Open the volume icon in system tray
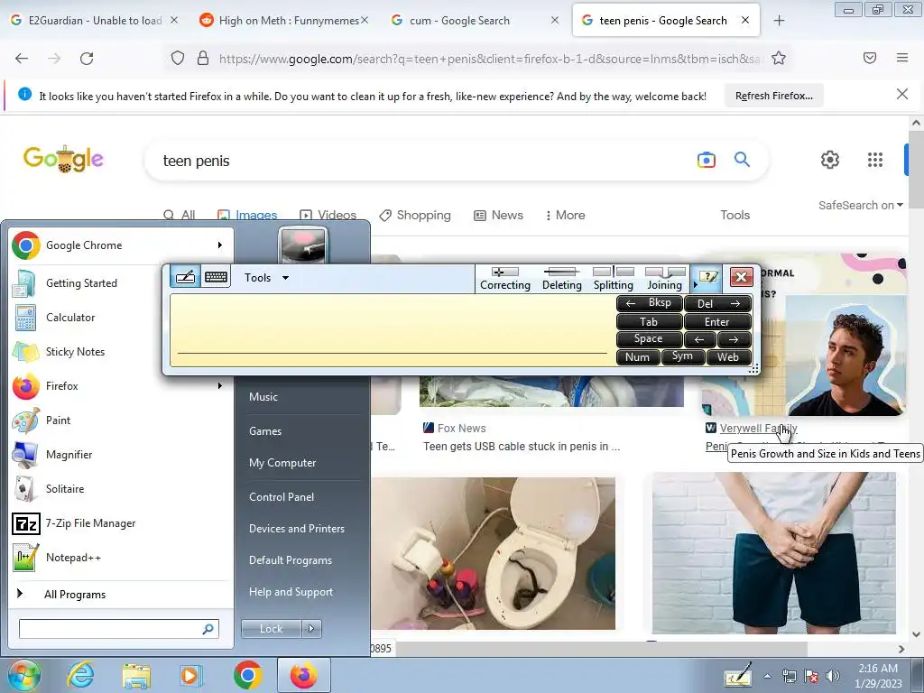 click(833, 675)
